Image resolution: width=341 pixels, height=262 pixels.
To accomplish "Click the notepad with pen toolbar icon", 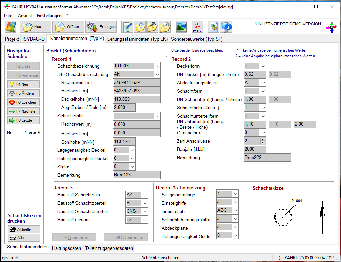I will click(x=127, y=27).
